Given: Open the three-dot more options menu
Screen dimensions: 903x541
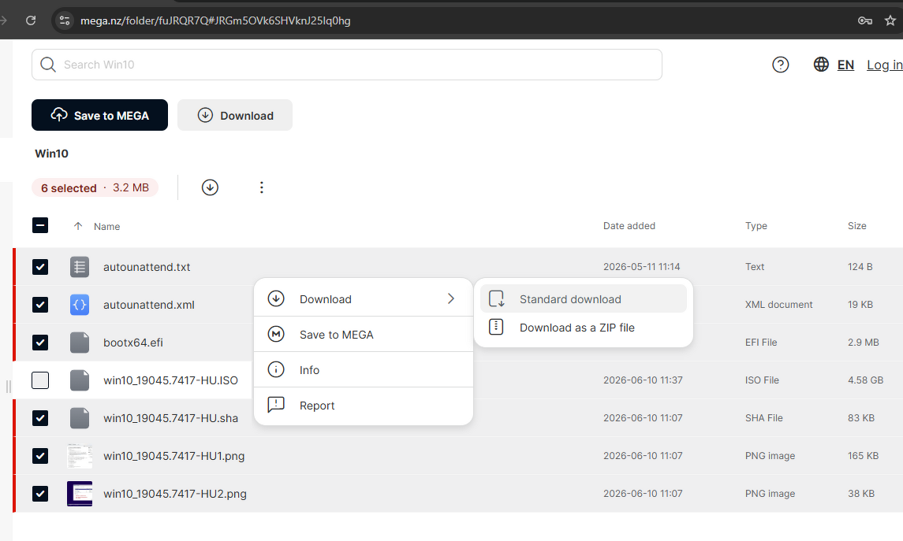Looking at the screenshot, I should pyautogui.click(x=262, y=187).
